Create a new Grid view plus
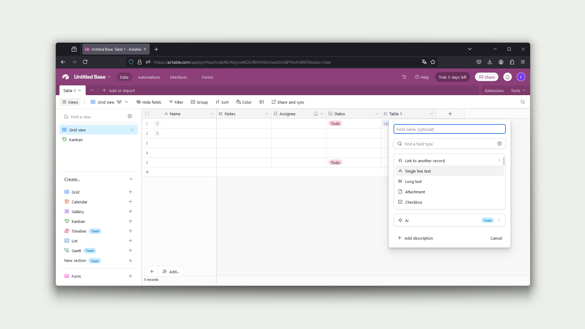Screen dimensions: 585x329 (x=130, y=192)
